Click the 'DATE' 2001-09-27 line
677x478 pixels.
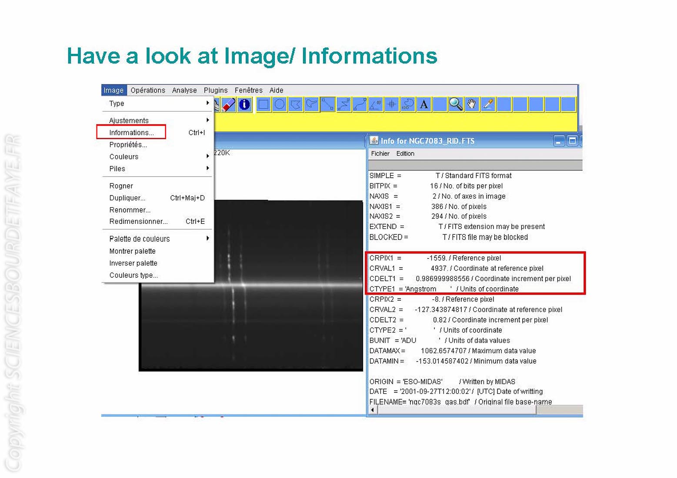pyautogui.click(x=456, y=392)
